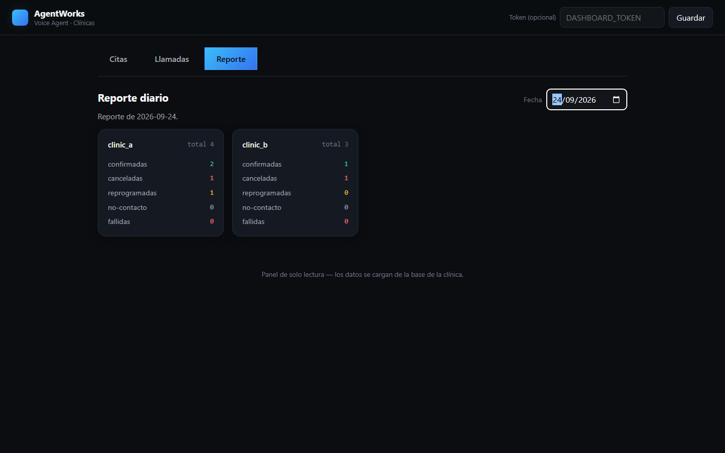Click fallidas row in clinic_b card

[295, 221]
